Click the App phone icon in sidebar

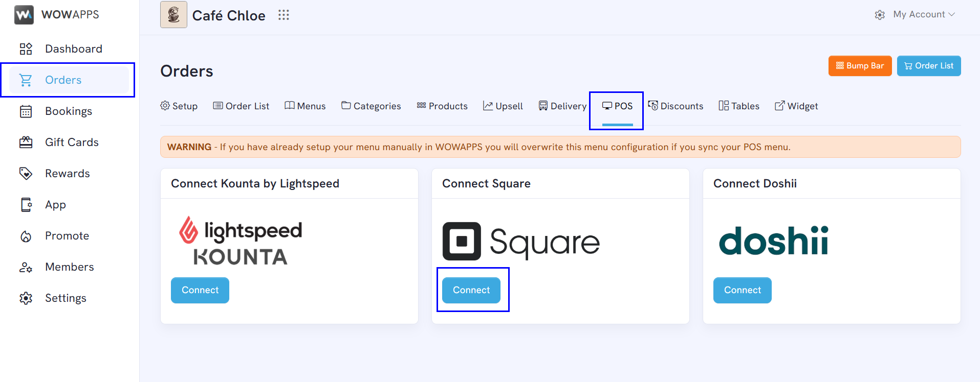tap(26, 205)
